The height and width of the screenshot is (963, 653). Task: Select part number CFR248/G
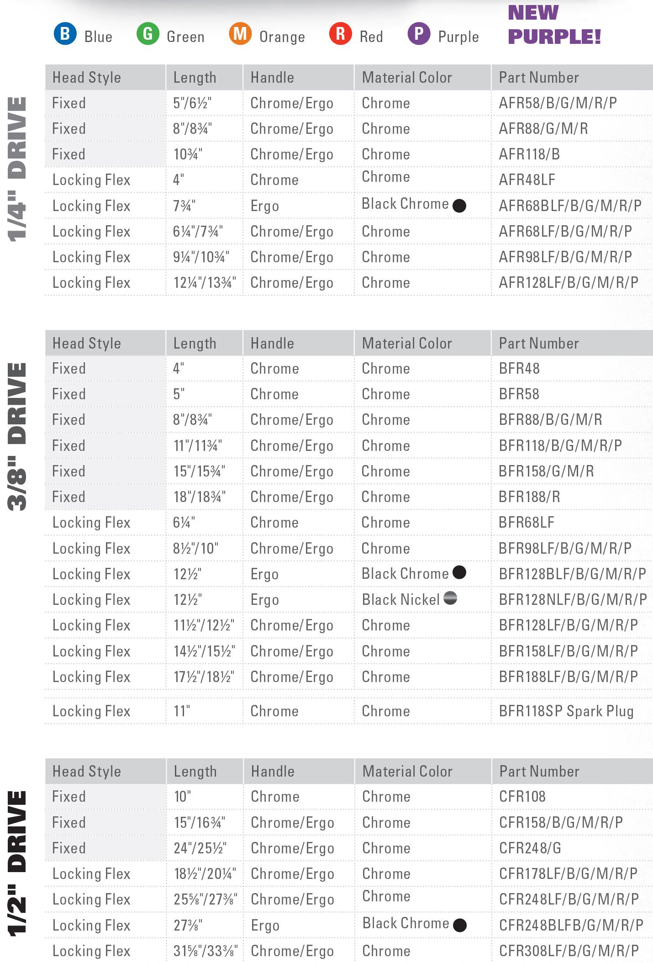point(530,848)
